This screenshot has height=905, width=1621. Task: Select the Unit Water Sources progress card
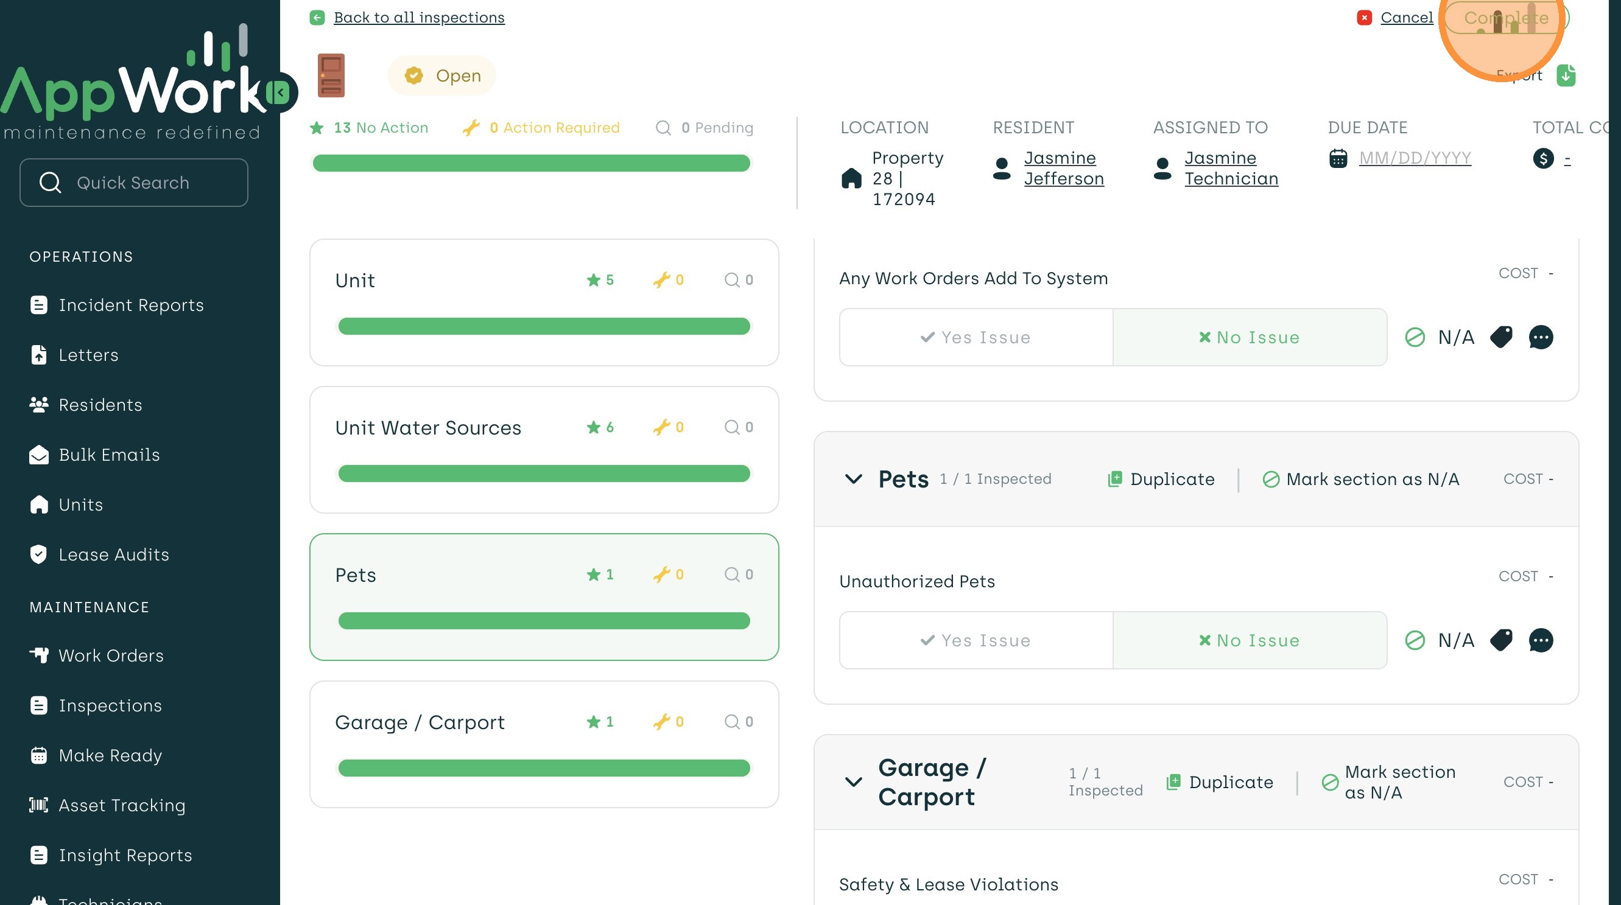click(544, 450)
